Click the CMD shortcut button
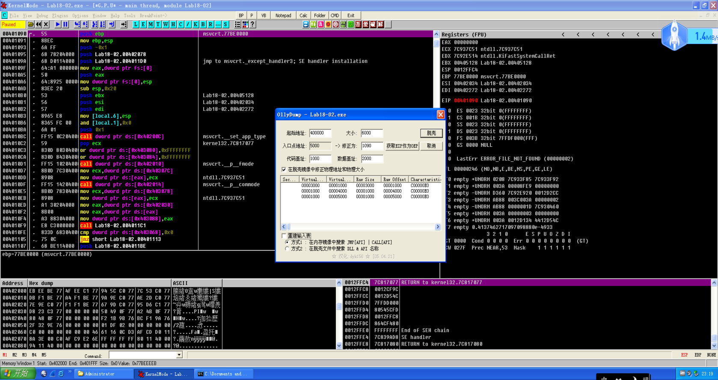The image size is (718, 380). click(x=335, y=15)
